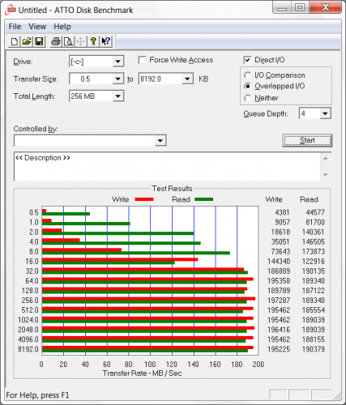
Task: Click the Test Results group title
Action: (172, 189)
